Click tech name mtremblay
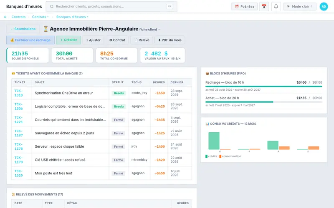The width and height of the screenshot is (334, 208). click(x=139, y=160)
